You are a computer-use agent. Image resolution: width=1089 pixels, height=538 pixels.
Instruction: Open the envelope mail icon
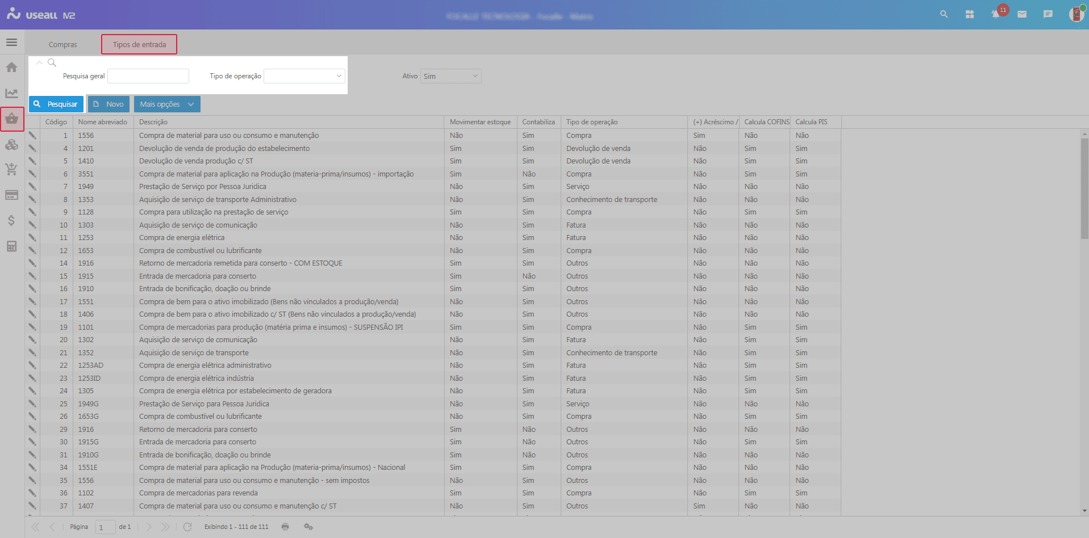coord(1022,14)
